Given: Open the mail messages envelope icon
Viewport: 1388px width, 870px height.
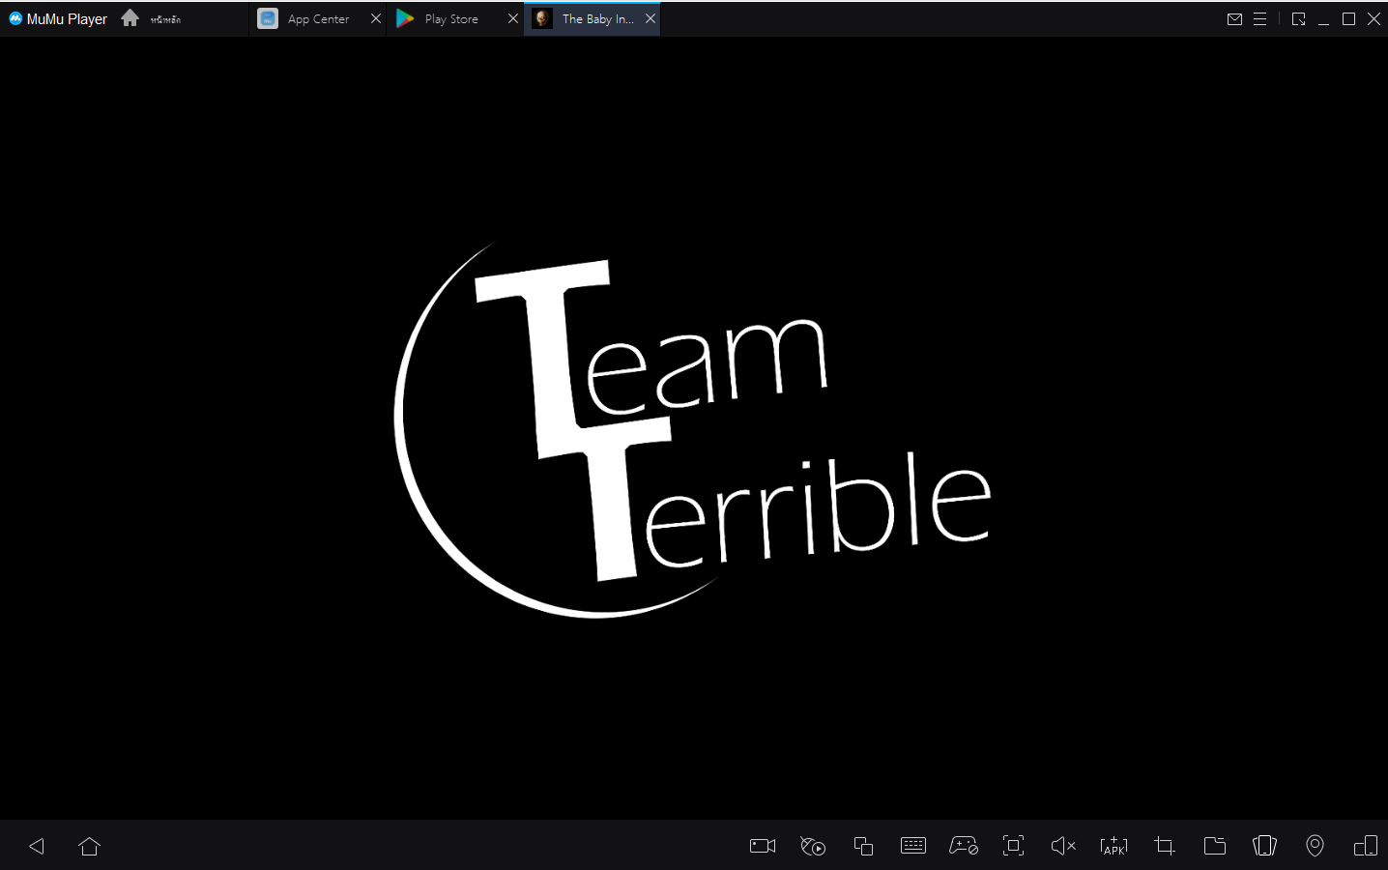Looking at the screenshot, I should click(x=1234, y=18).
